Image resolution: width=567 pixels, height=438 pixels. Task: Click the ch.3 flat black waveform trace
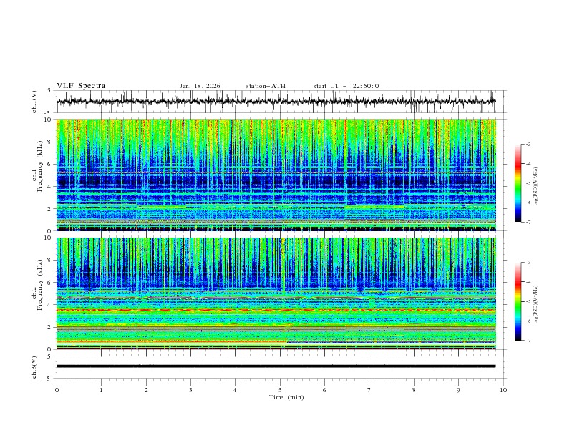point(276,366)
